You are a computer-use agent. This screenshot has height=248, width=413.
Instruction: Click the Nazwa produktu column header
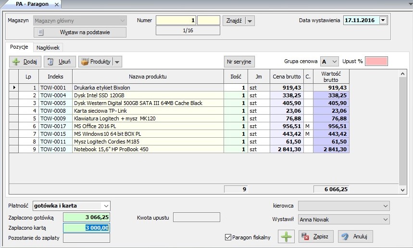(148, 77)
